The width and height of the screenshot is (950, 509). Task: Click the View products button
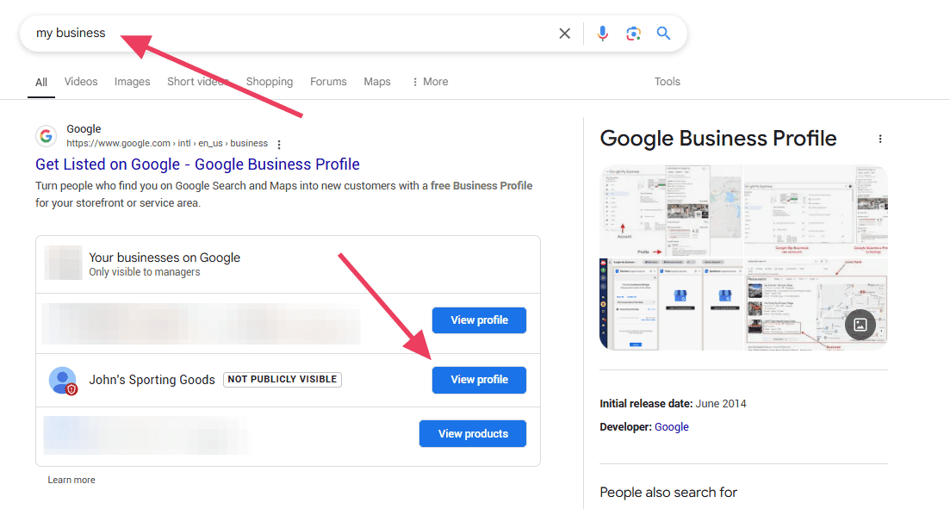tap(472, 433)
